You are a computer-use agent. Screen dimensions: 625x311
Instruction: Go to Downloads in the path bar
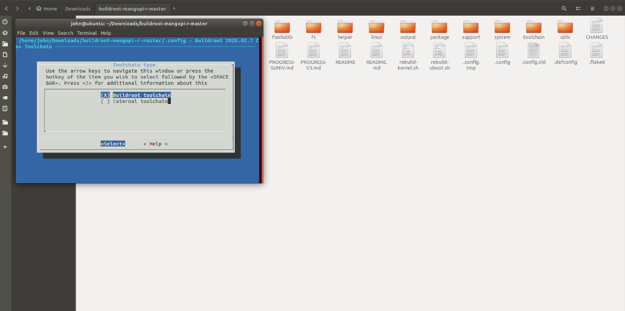pos(78,8)
